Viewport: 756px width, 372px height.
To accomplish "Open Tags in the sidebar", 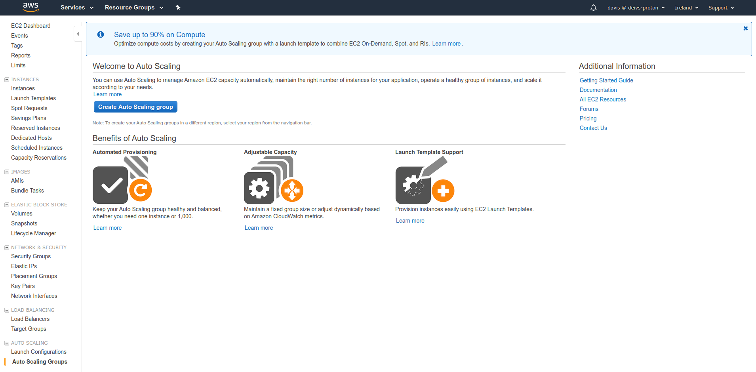I will tap(17, 46).
